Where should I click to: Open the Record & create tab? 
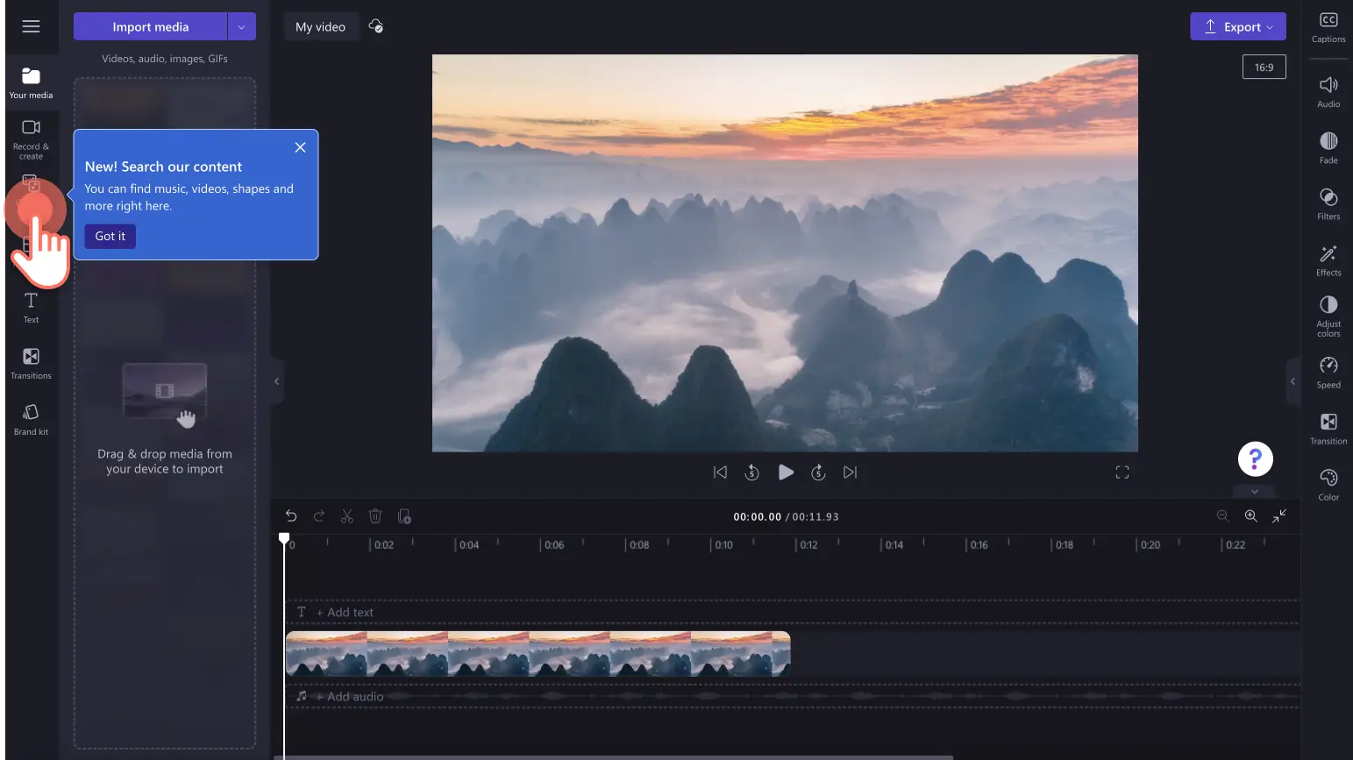point(31,139)
